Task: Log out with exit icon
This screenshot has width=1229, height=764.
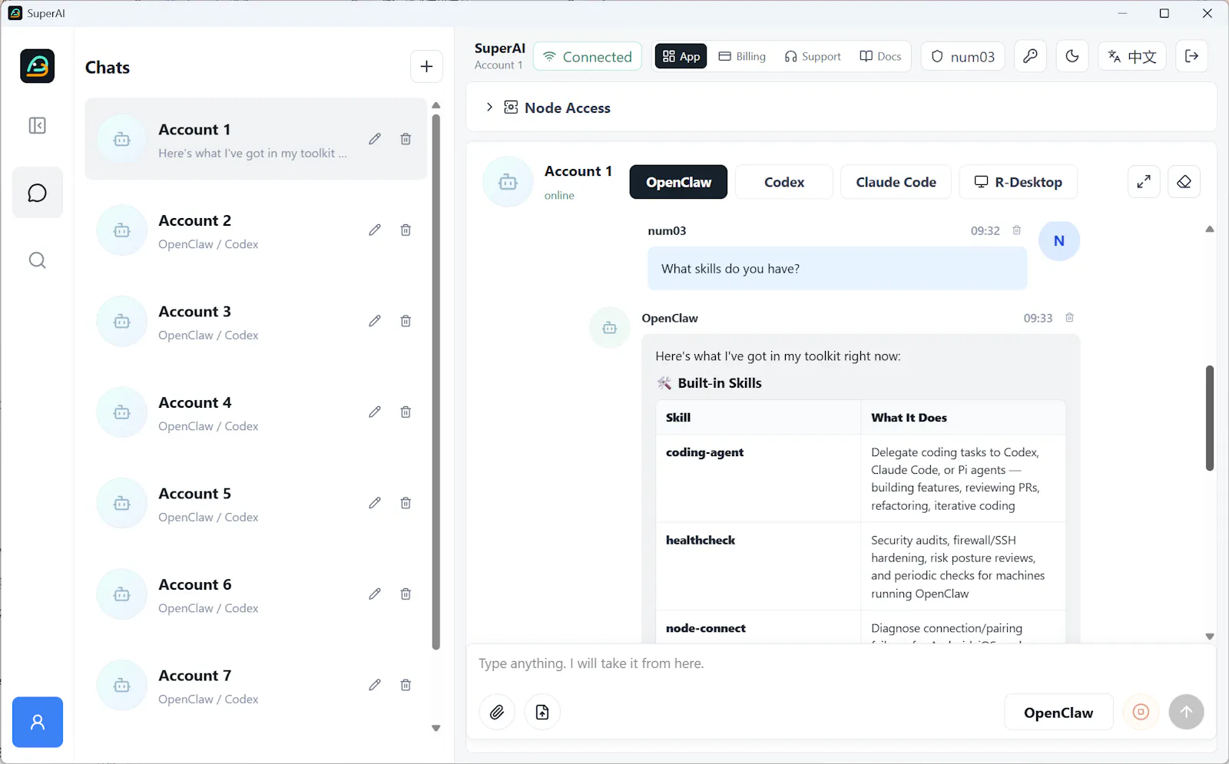Action: pos(1192,56)
